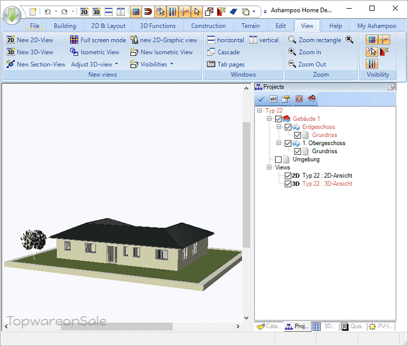Arrange windows with the vertical button
The width and height of the screenshot is (408, 346).
pyautogui.click(x=264, y=40)
